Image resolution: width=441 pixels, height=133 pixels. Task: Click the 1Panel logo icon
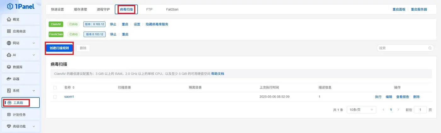[10, 6]
